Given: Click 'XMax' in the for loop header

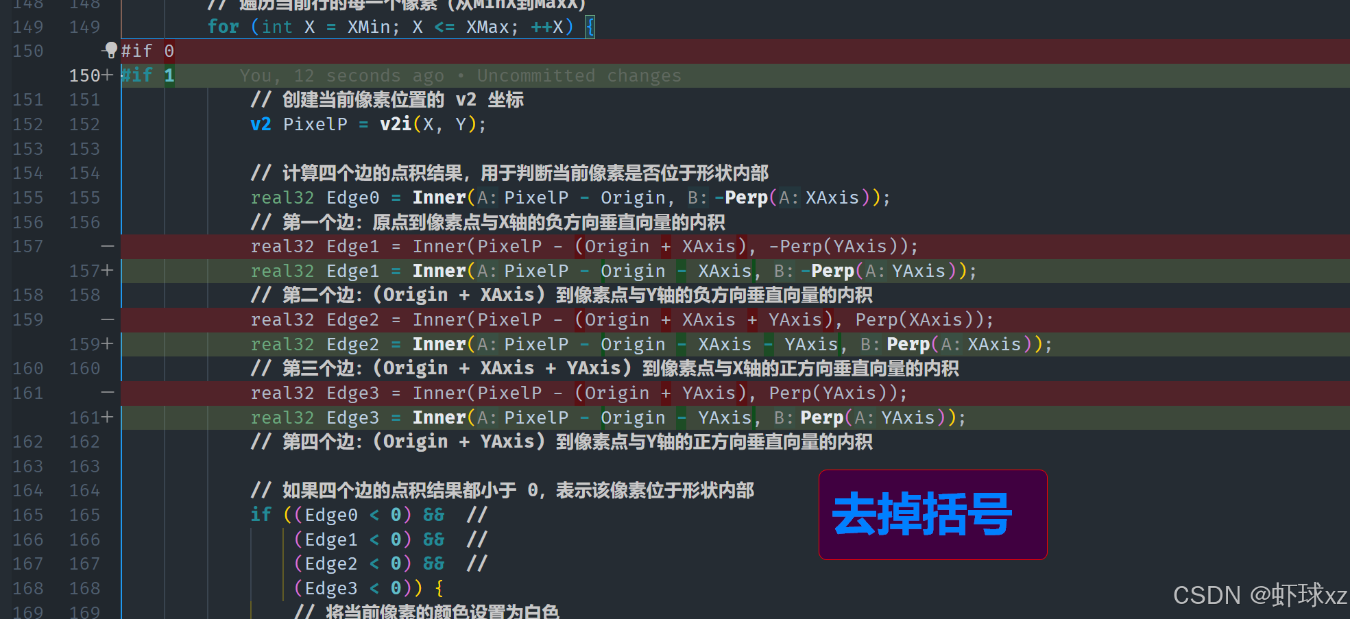Looking at the screenshot, I should point(487,27).
